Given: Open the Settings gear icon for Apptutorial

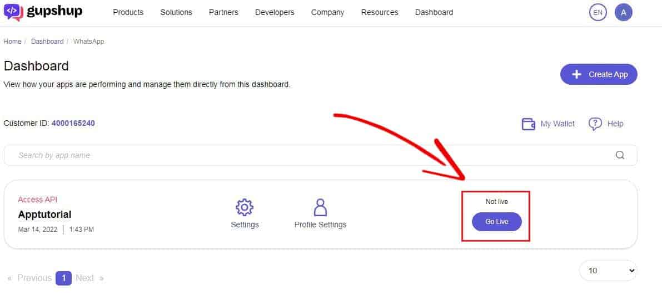Looking at the screenshot, I should [x=245, y=207].
